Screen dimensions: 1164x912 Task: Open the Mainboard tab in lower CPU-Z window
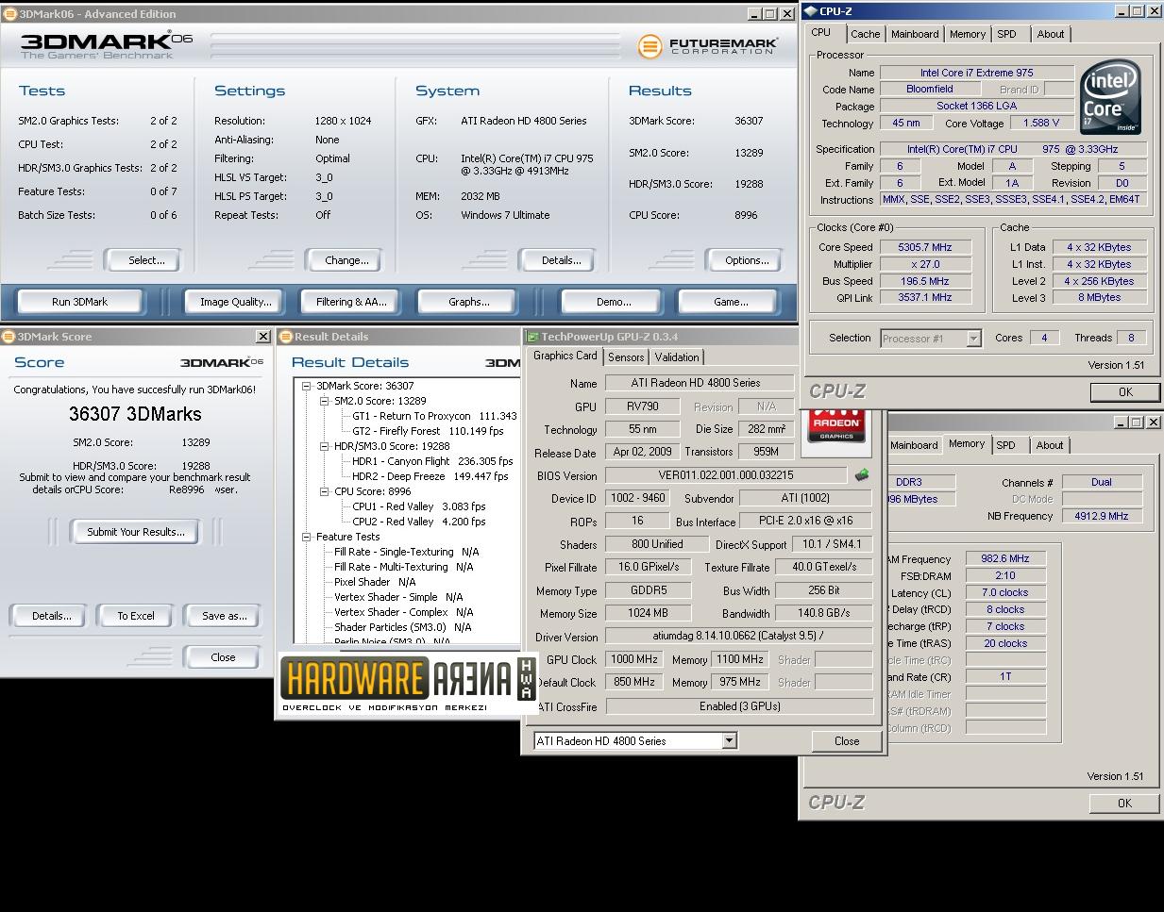(914, 445)
